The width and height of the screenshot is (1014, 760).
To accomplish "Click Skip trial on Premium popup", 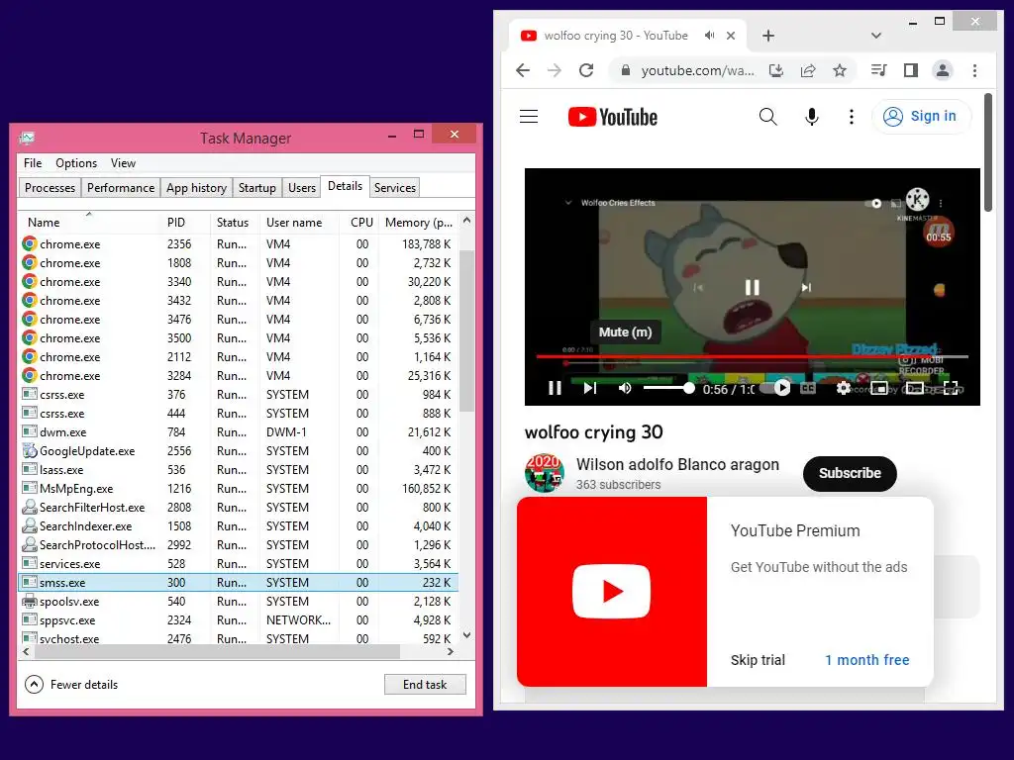I will coord(758,660).
